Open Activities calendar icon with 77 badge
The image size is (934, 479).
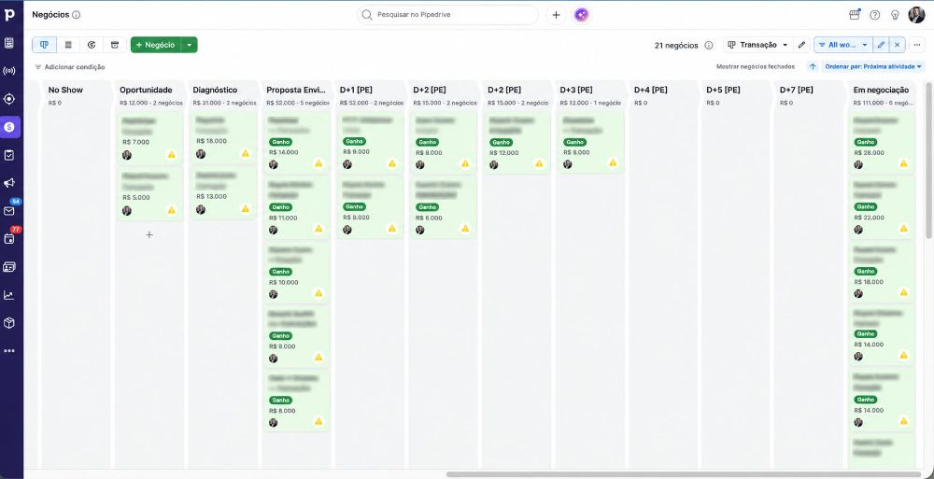coord(9,239)
